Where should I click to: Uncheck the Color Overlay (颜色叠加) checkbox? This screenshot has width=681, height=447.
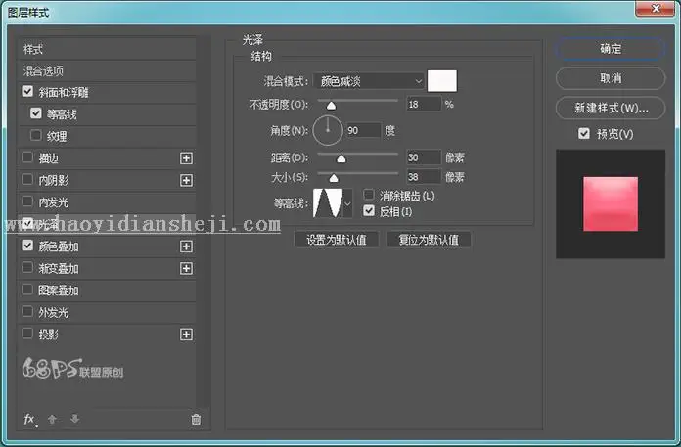27,246
